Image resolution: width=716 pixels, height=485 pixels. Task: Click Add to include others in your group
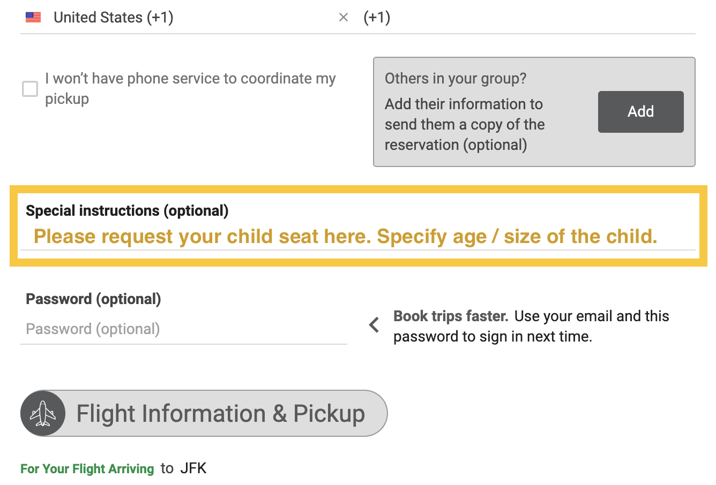tap(640, 111)
